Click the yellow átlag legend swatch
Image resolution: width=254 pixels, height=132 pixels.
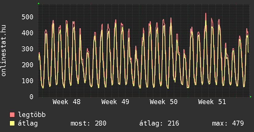[12, 123]
